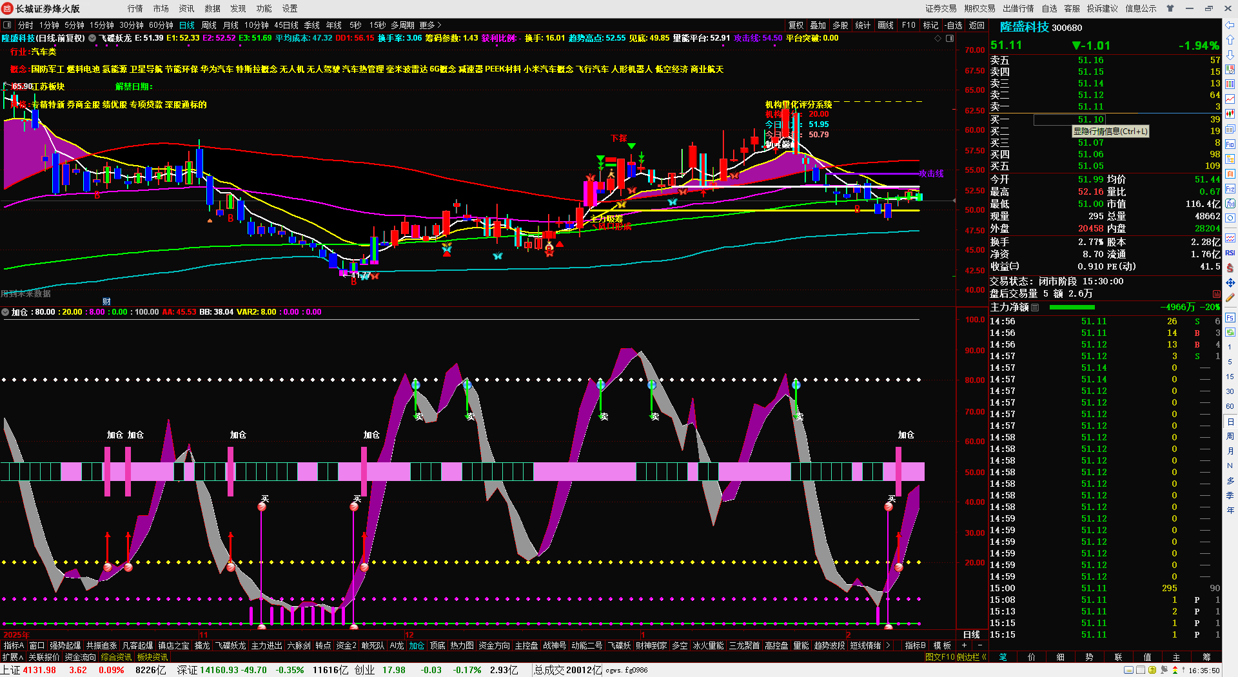The width and height of the screenshot is (1238, 677).
Task: Toggle the main chart indicator round button
Action: tap(92, 39)
